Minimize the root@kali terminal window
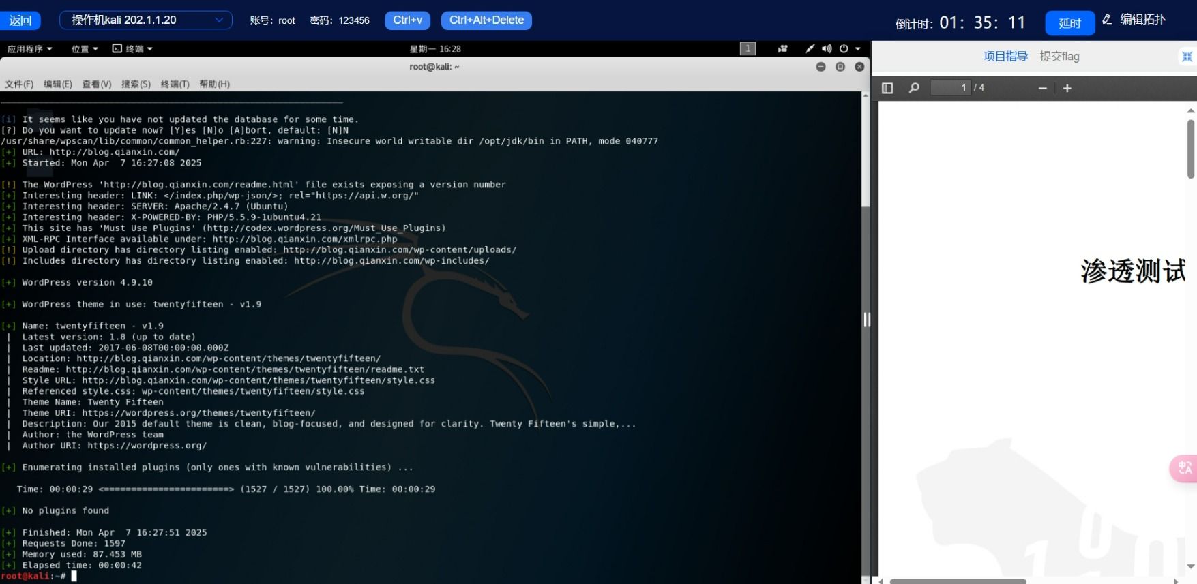Screen dimensions: 1197x584 [x=821, y=67]
